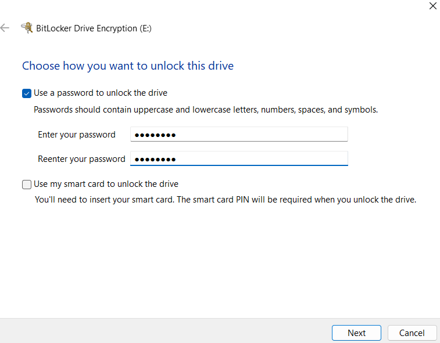Close the BitLocker dialog window
Viewport: 440px width, 343px height.
[432, 6]
